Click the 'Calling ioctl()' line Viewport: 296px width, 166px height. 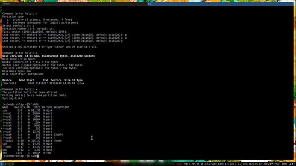(x=35, y=95)
